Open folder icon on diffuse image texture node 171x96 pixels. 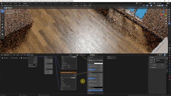75,57
